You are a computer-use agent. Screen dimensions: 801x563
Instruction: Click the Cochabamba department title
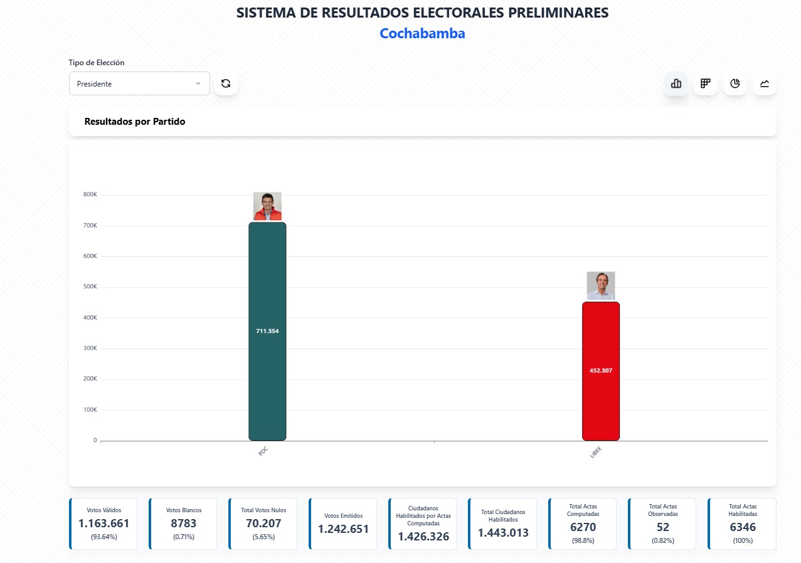(422, 34)
